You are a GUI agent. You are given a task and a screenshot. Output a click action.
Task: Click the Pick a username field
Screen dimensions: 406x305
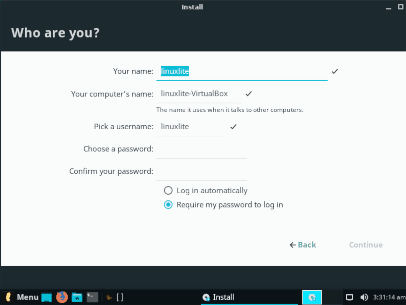tap(191, 127)
